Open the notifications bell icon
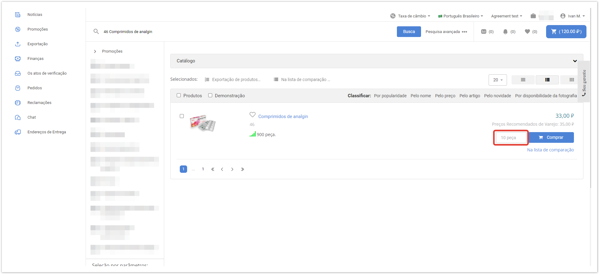The image size is (599, 274). [505, 31]
